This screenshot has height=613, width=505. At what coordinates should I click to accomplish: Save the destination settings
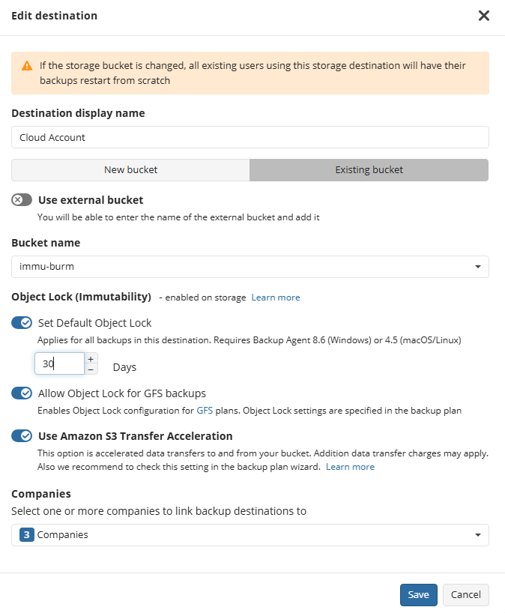418,595
